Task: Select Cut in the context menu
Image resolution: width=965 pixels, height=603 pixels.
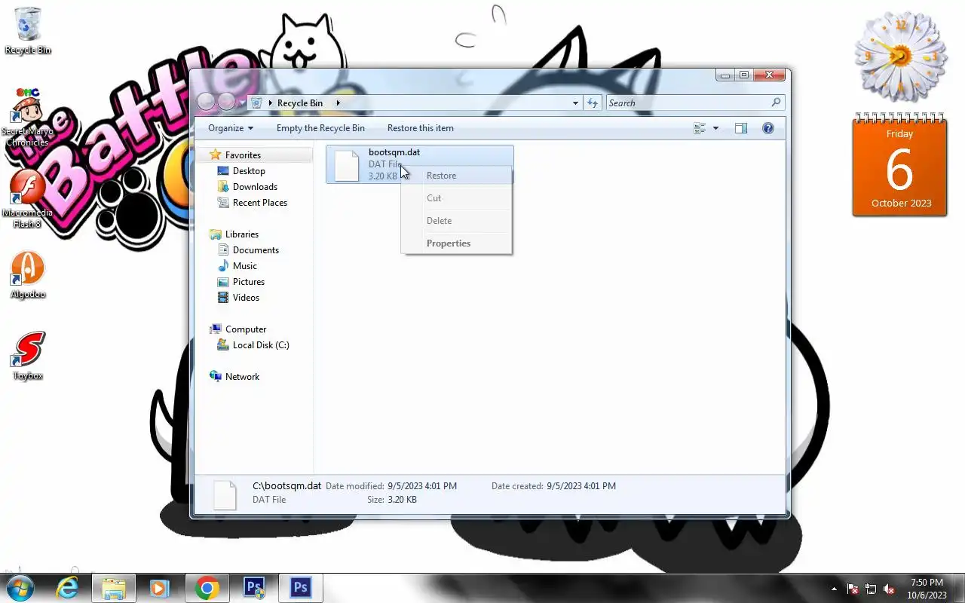Action: point(456,198)
